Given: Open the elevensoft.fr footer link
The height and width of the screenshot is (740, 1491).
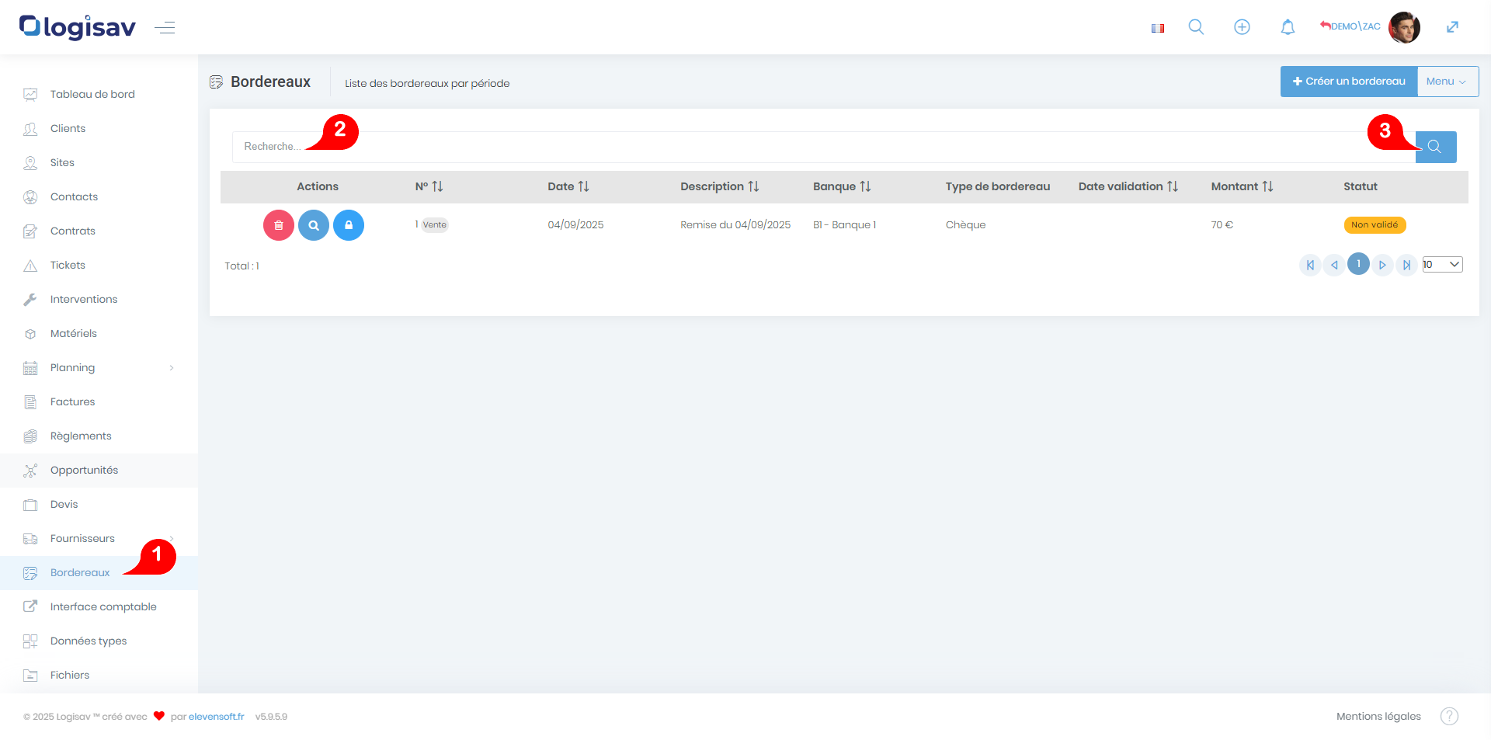Looking at the screenshot, I should 216,717.
